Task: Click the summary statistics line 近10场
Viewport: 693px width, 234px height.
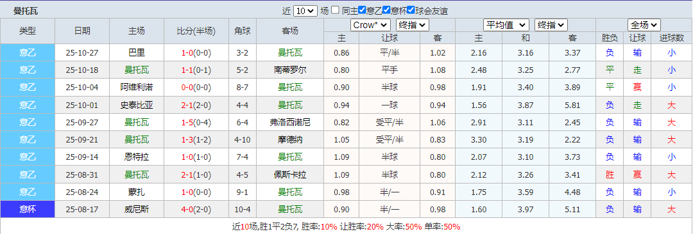Action: coord(346,227)
